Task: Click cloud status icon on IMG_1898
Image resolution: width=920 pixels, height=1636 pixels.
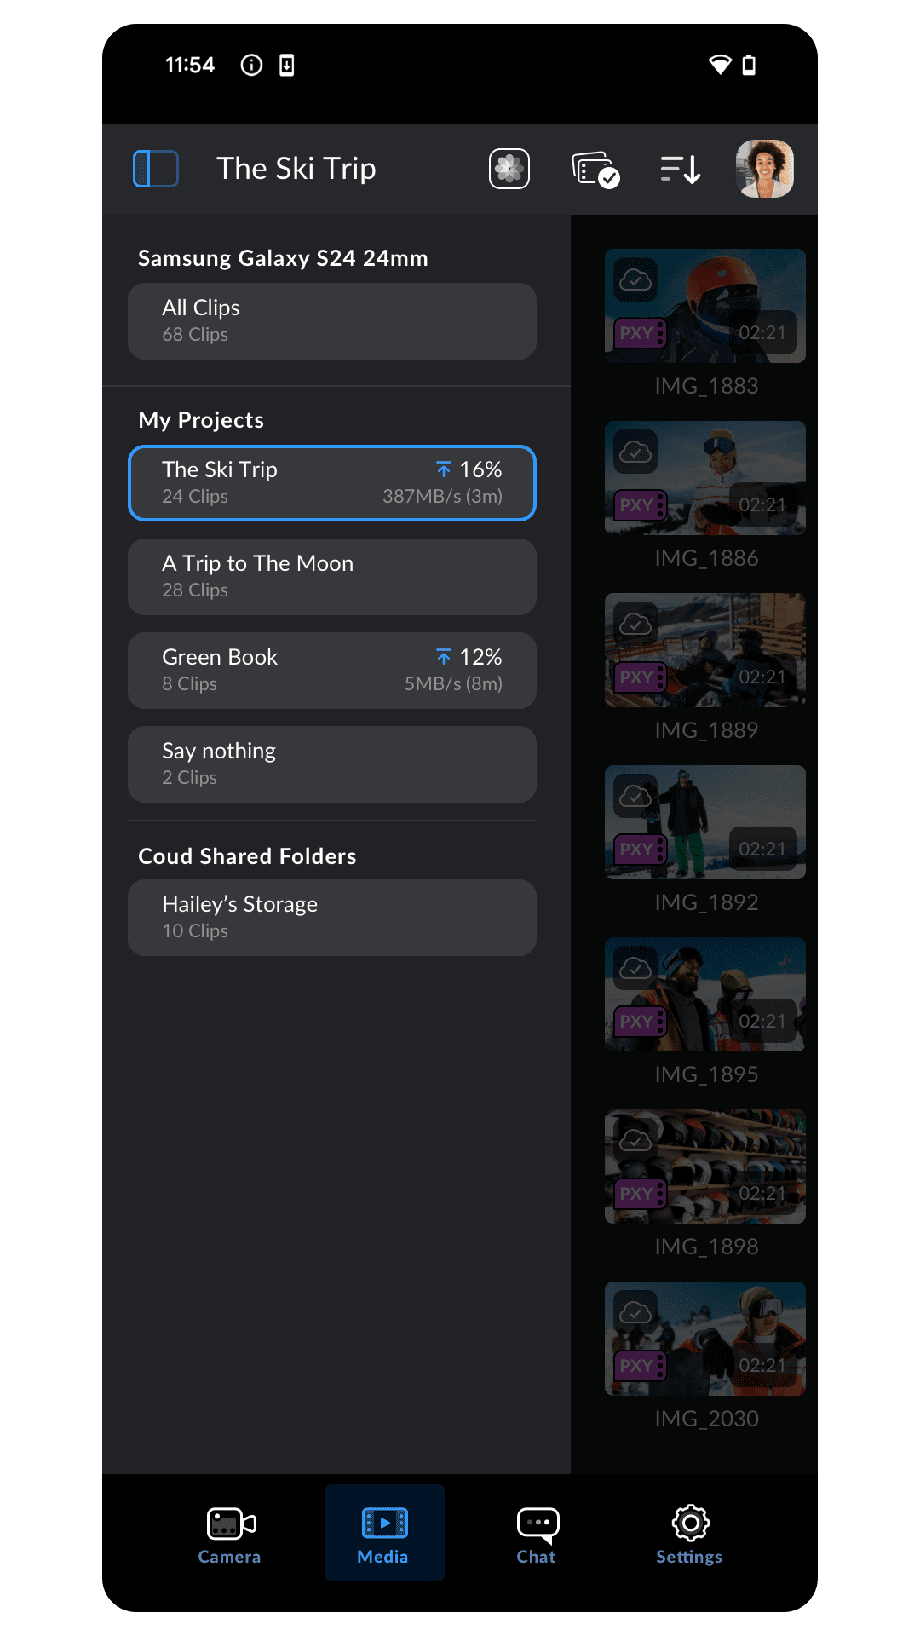Action: click(x=635, y=1140)
